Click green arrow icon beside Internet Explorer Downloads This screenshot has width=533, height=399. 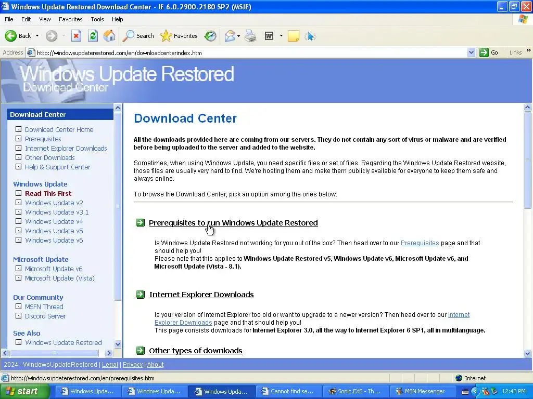click(x=141, y=294)
